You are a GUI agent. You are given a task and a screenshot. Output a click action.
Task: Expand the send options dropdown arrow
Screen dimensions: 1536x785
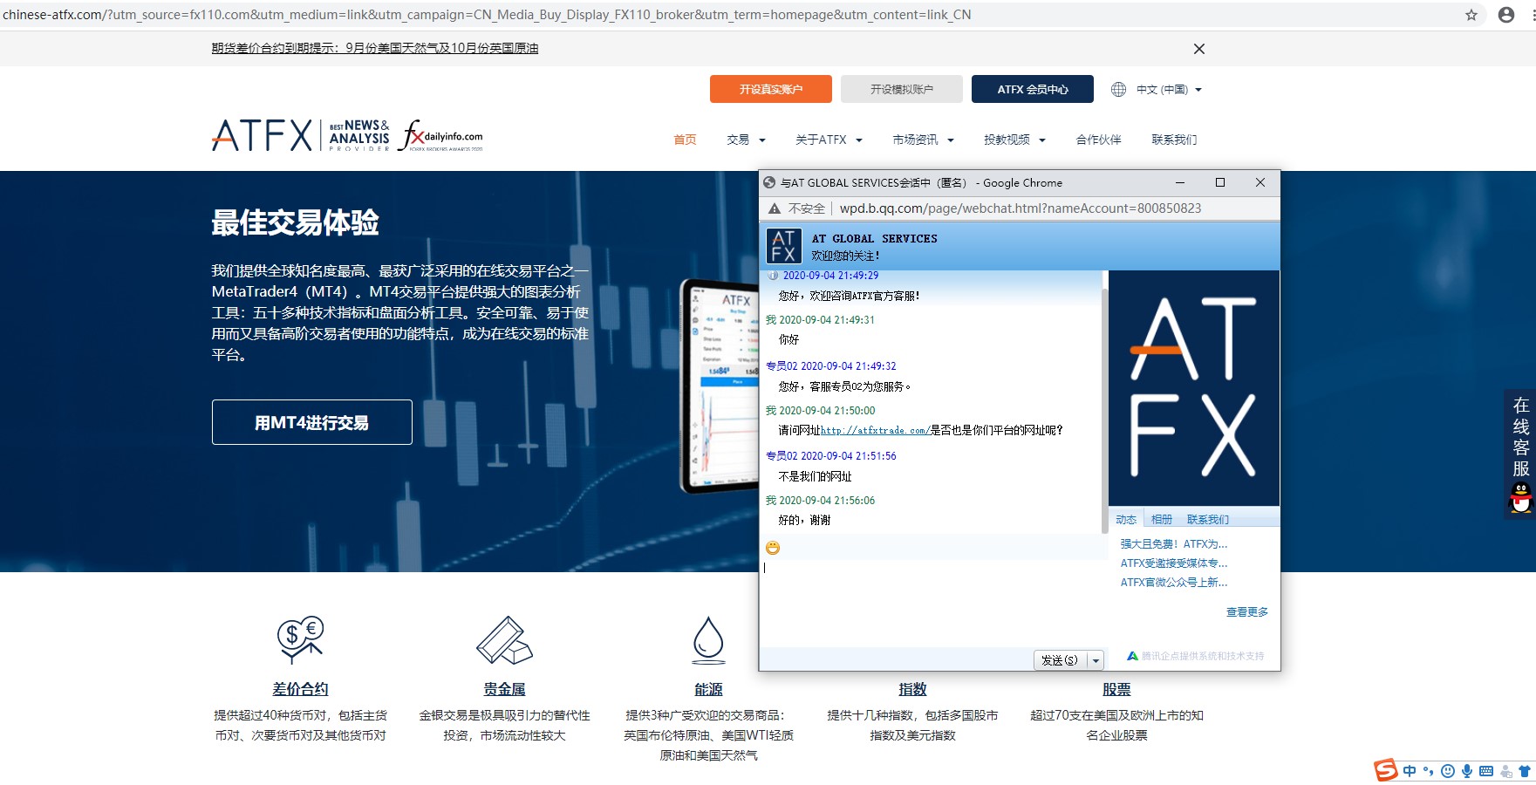pyautogui.click(x=1096, y=660)
